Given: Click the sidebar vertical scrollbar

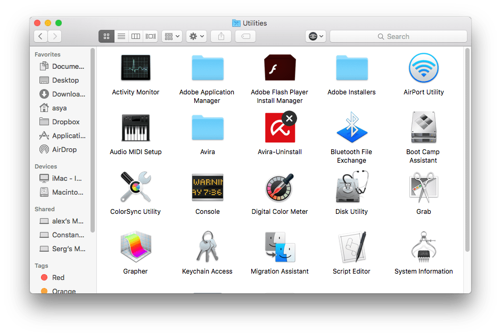Looking at the screenshot, I should (x=93, y=140).
